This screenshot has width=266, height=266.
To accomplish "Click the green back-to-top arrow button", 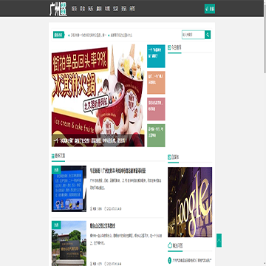I will (x=219, y=240).
